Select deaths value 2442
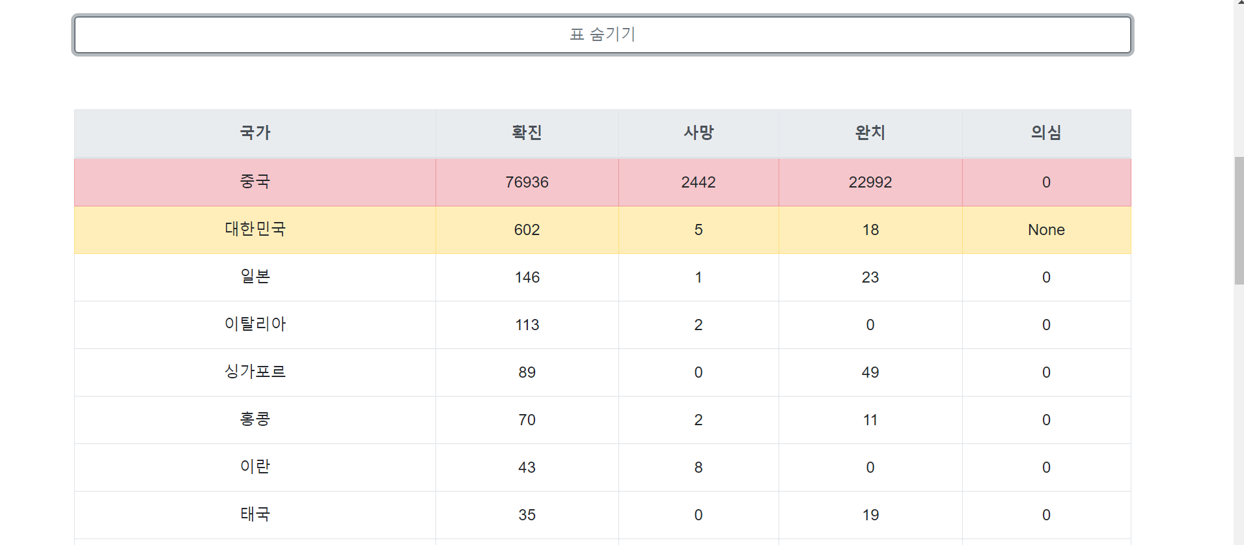This screenshot has height=545, width=1244. pos(698,182)
